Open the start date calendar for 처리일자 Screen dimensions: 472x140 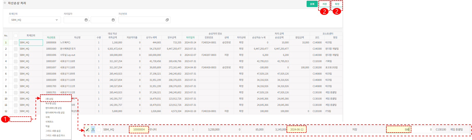(86, 20)
